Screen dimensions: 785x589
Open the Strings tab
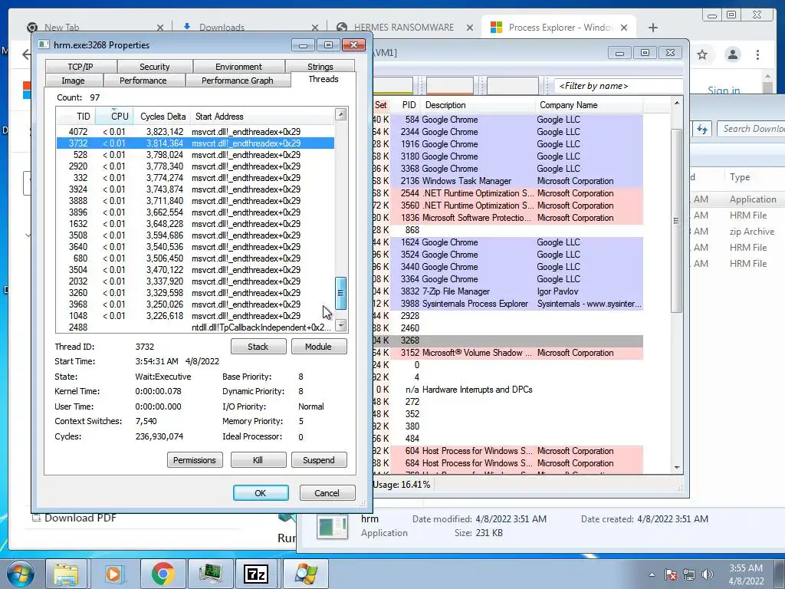(x=320, y=67)
